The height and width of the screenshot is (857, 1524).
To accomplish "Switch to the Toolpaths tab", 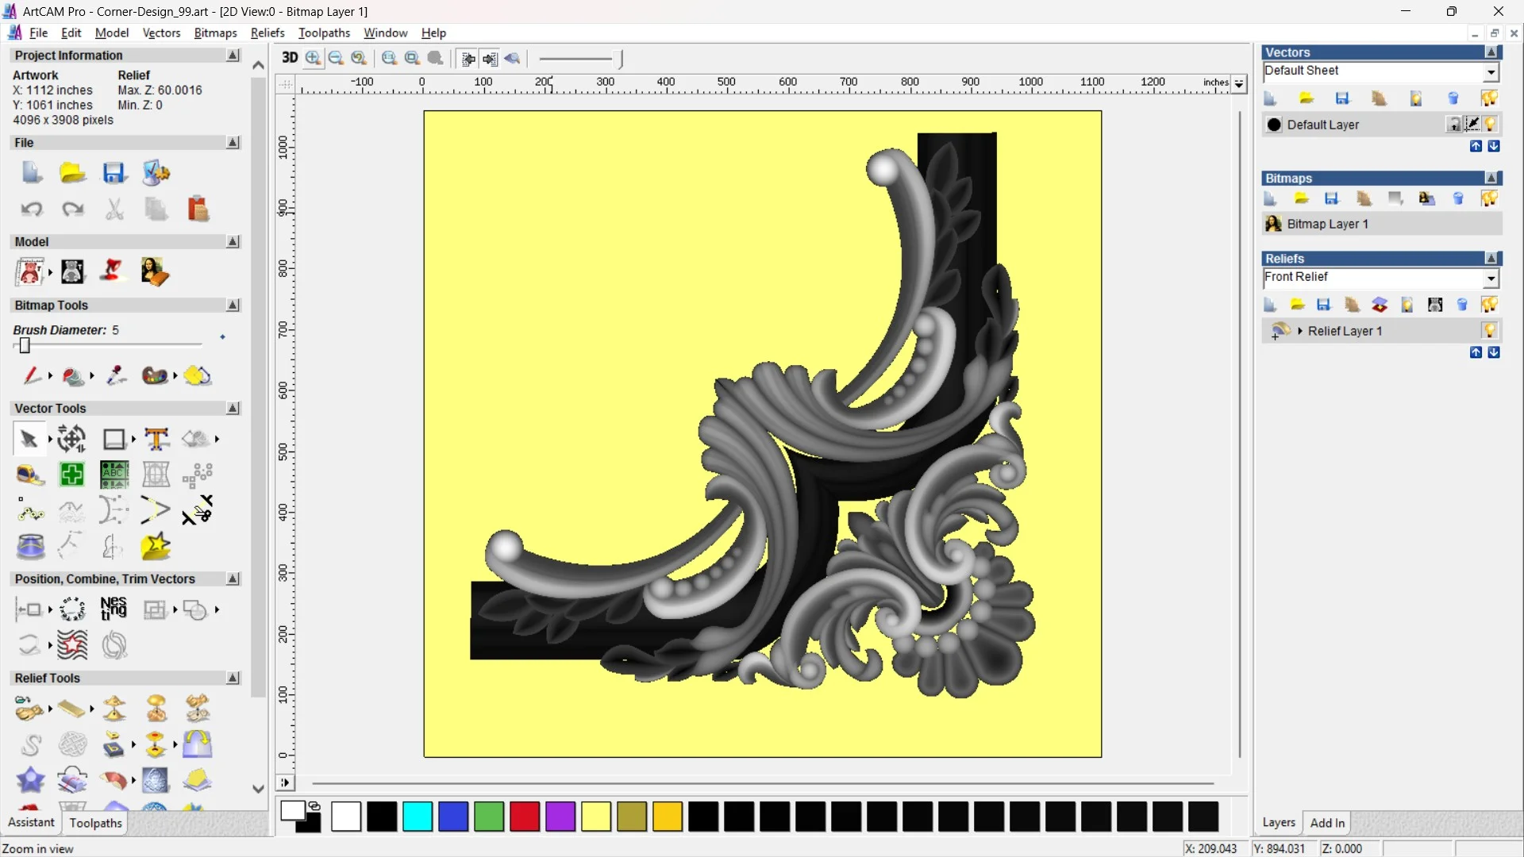I will (x=95, y=823).
